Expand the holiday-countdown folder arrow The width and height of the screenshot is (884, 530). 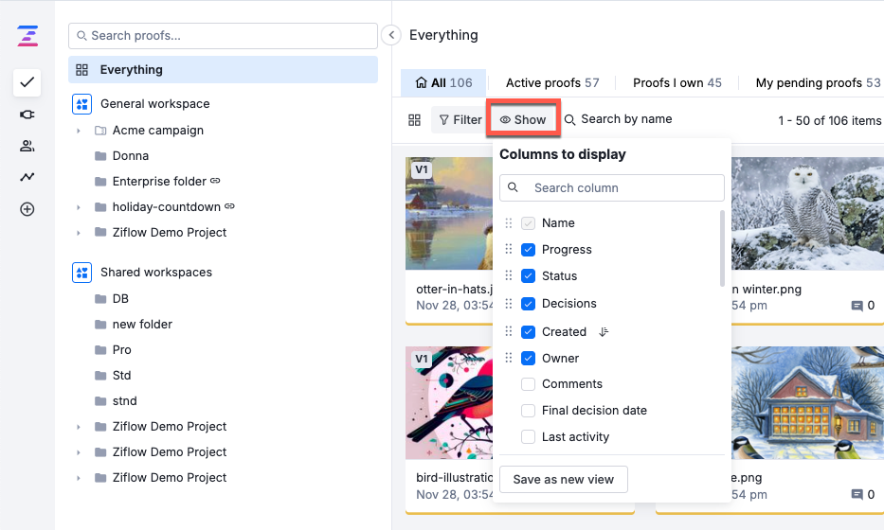click(x=79, y=207)
